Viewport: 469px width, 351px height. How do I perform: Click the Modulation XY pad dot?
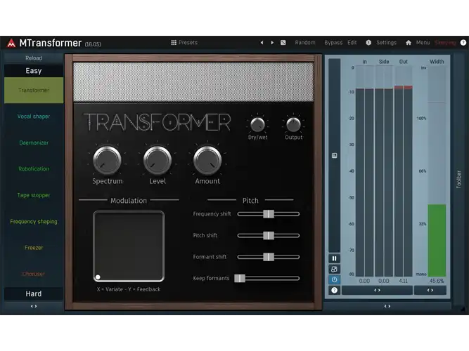point(98,277)
